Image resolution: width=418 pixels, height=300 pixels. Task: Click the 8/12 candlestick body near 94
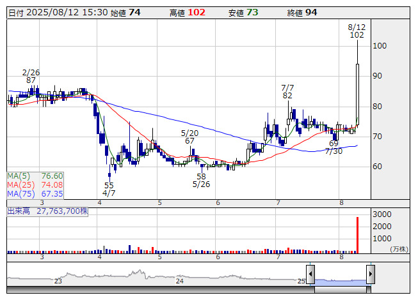coord(357,94)
